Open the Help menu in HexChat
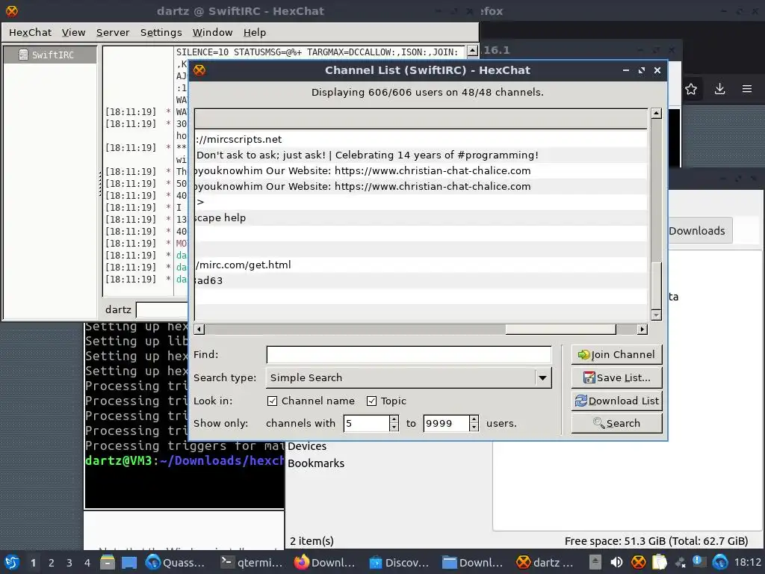The image size is (765, 574). coord(255,32)
